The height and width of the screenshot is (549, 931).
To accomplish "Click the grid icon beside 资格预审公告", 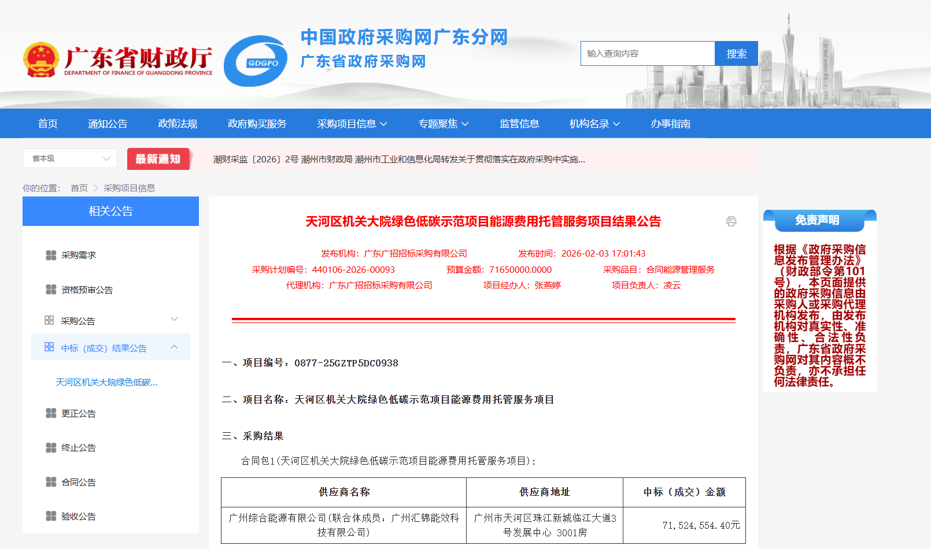I will (x=51, y=290).
